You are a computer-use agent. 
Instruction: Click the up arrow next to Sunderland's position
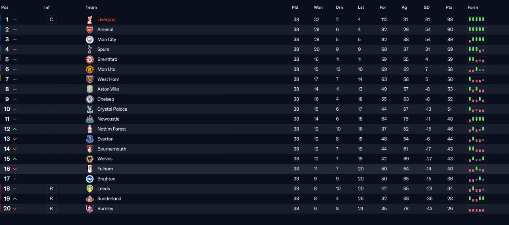(15, 198)
